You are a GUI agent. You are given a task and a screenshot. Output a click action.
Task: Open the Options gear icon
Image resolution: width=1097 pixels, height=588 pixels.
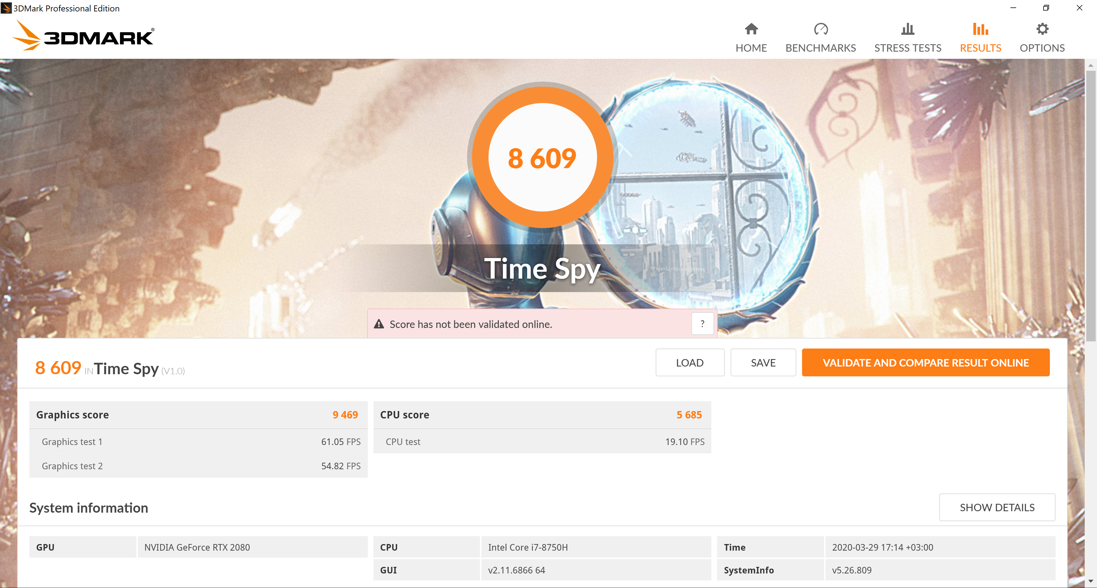[x=1042, y=29]
